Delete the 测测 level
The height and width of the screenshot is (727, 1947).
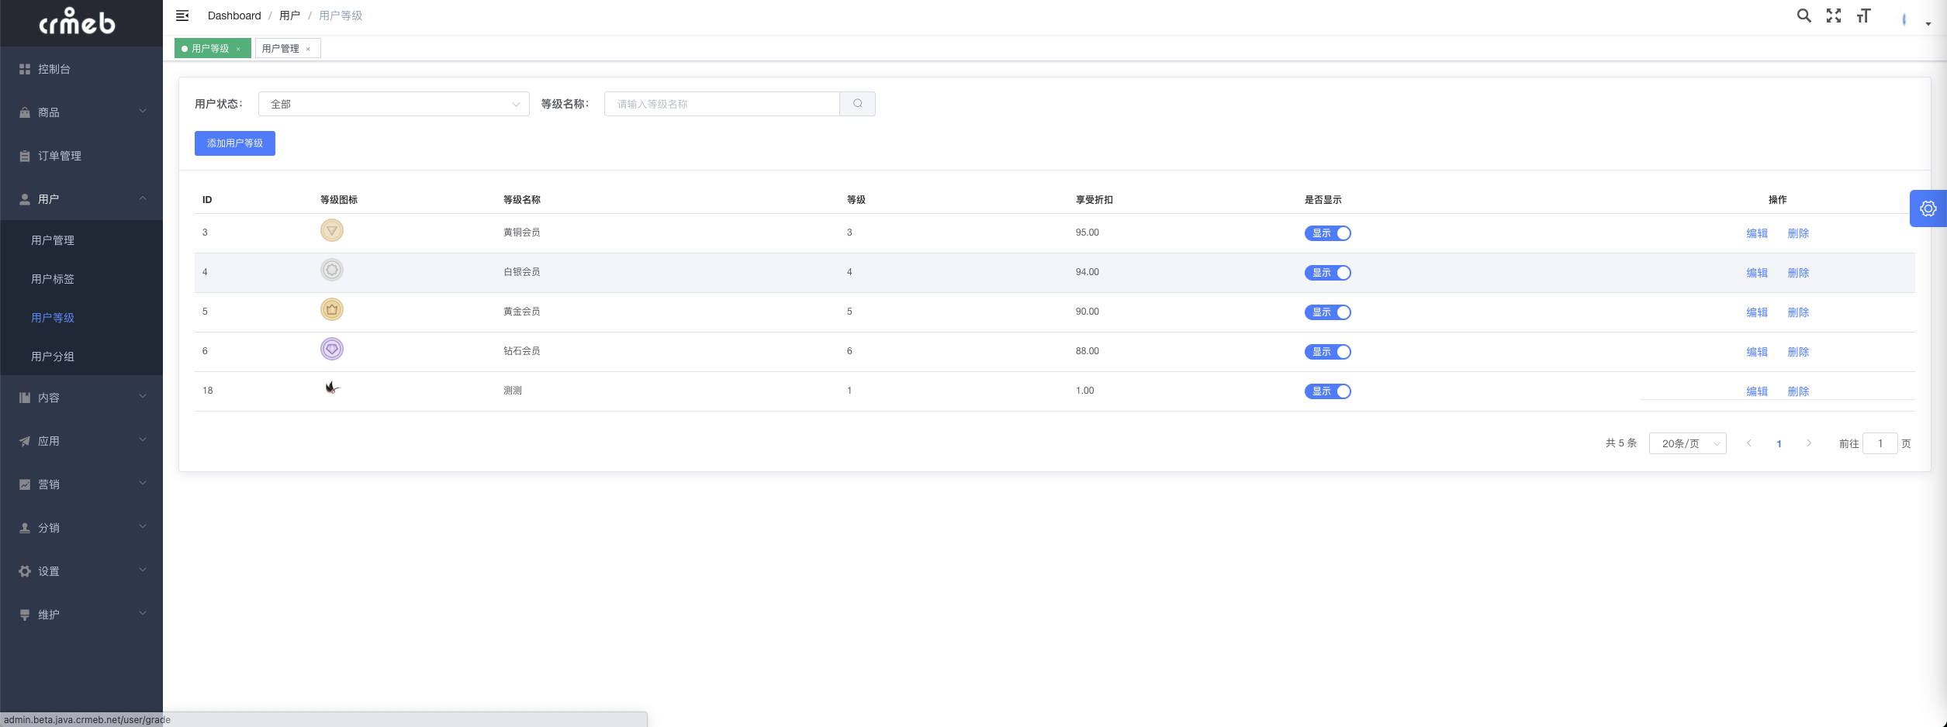pos(1798,391)
